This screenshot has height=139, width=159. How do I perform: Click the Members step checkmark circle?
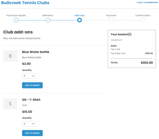pyautogui.click(x=48, y=20)
